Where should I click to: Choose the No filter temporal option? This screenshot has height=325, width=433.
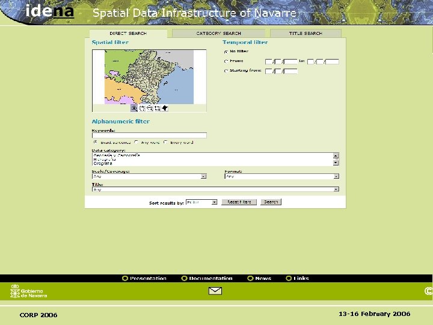[226, 52]
